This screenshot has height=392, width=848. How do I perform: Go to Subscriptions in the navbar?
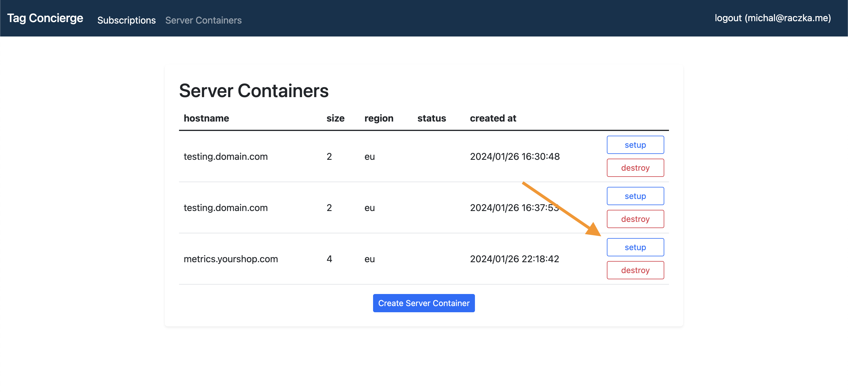point(126,20)
